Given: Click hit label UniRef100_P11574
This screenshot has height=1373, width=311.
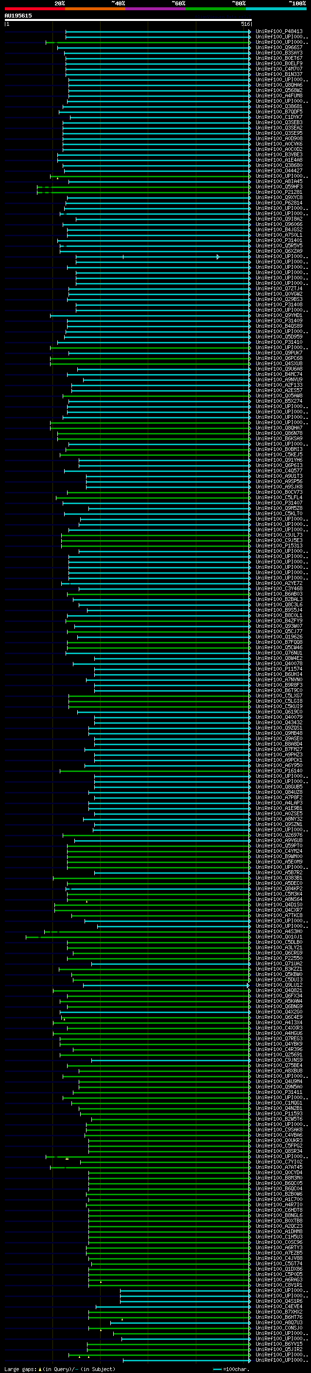Looking at the screenshot, I should [278, 669].
